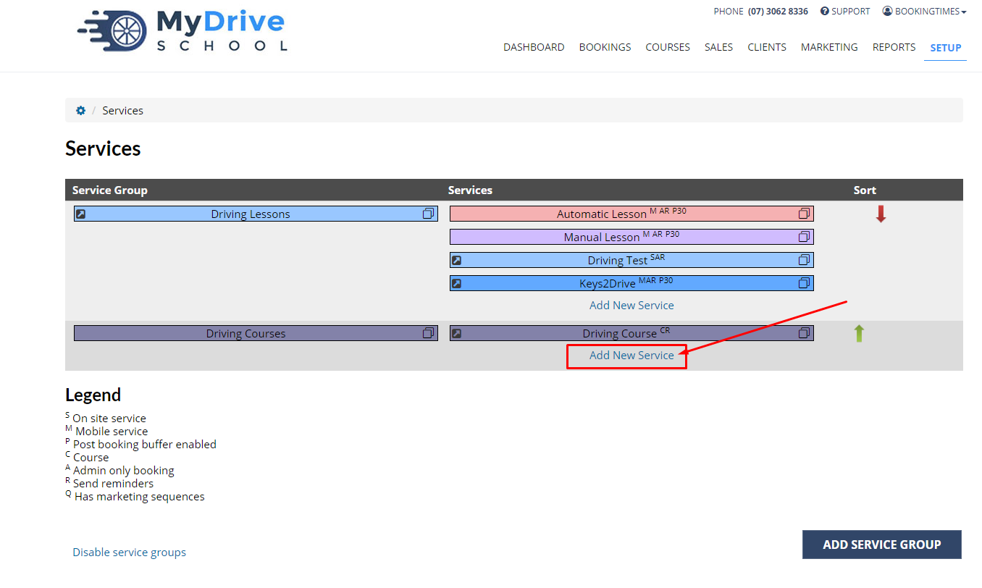982x588 pixels.
Task: Click legend entry On site service
Action: pos(106,419)
